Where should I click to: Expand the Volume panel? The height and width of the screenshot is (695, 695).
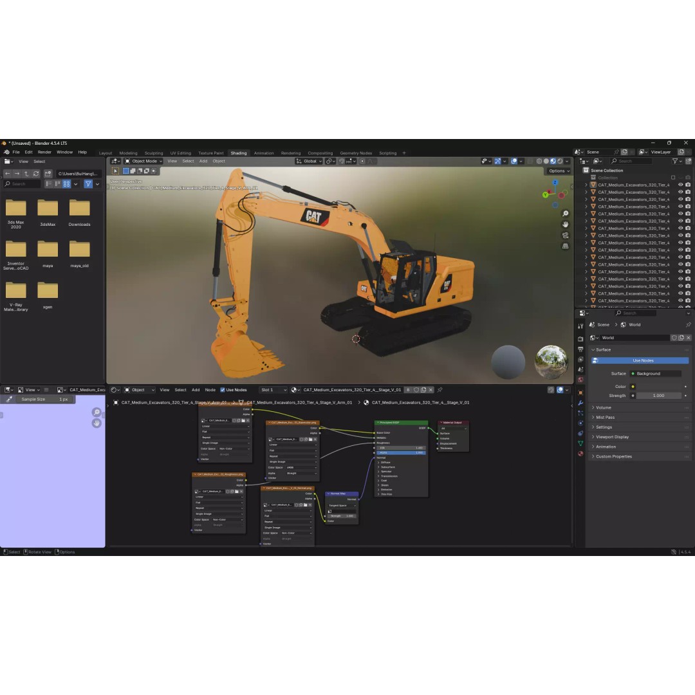click(x=639, y=408)
